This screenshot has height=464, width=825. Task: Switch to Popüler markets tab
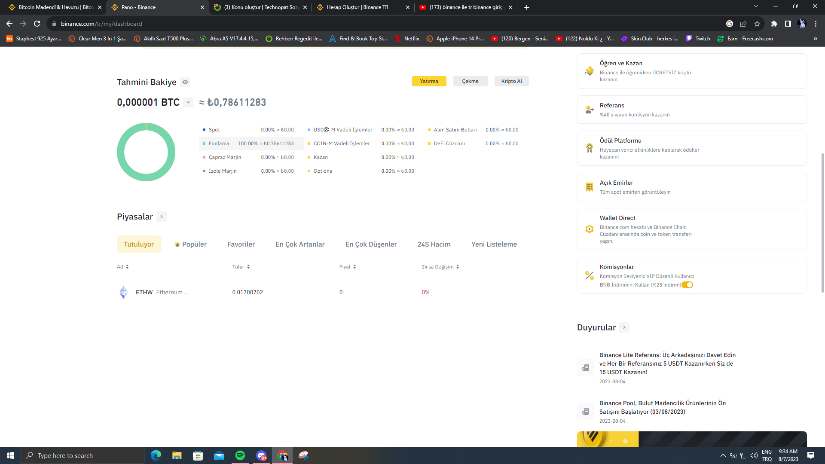click(190, 244)
